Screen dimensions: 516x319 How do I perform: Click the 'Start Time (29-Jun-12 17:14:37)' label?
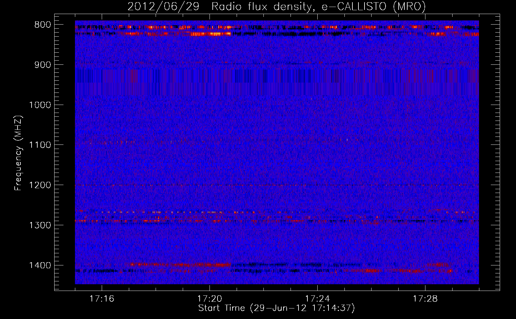[x=276, y=308]
